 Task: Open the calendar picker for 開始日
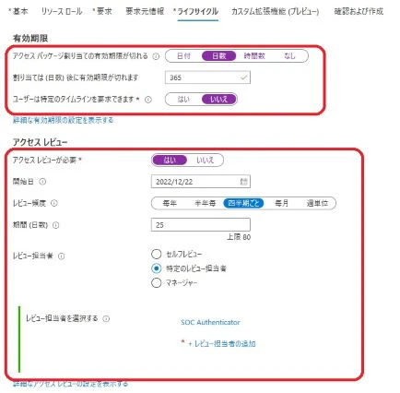(x=243, y=182)
